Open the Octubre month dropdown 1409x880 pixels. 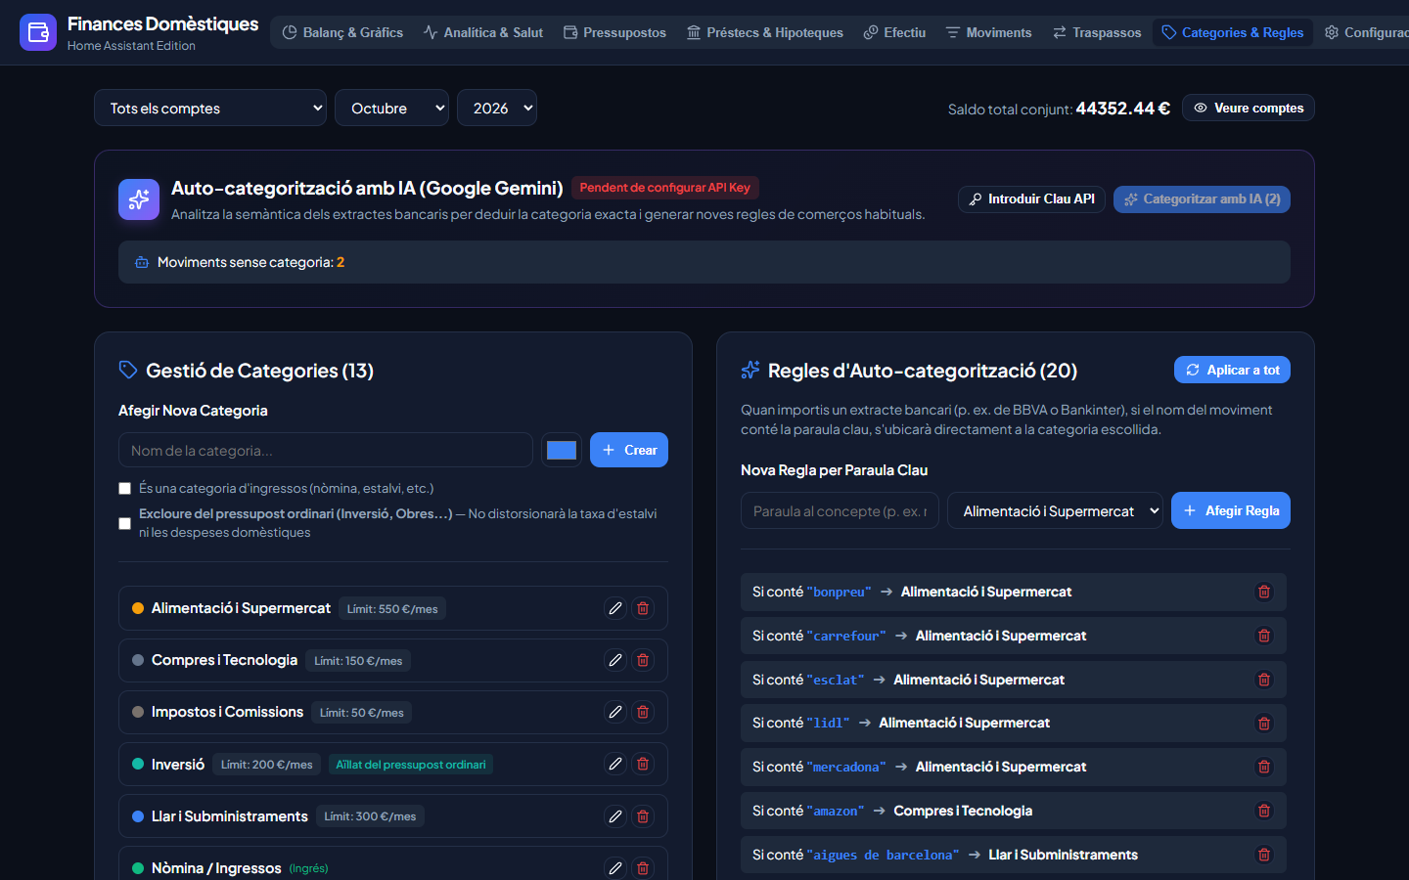pyautogui.click(x=391, y=108)
